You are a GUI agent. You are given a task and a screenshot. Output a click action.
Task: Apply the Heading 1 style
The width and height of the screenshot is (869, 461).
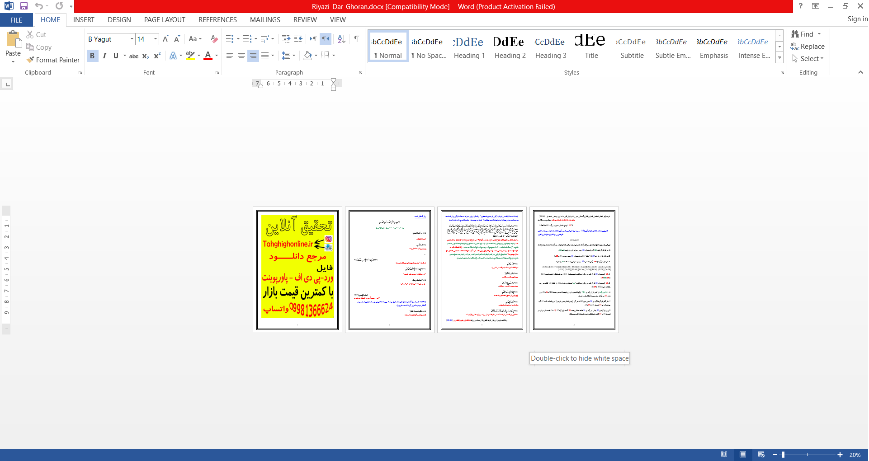coord(469,47)
